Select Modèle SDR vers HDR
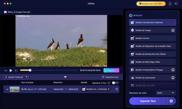Screen dimensions: 182x109 (x=153, y=85)
